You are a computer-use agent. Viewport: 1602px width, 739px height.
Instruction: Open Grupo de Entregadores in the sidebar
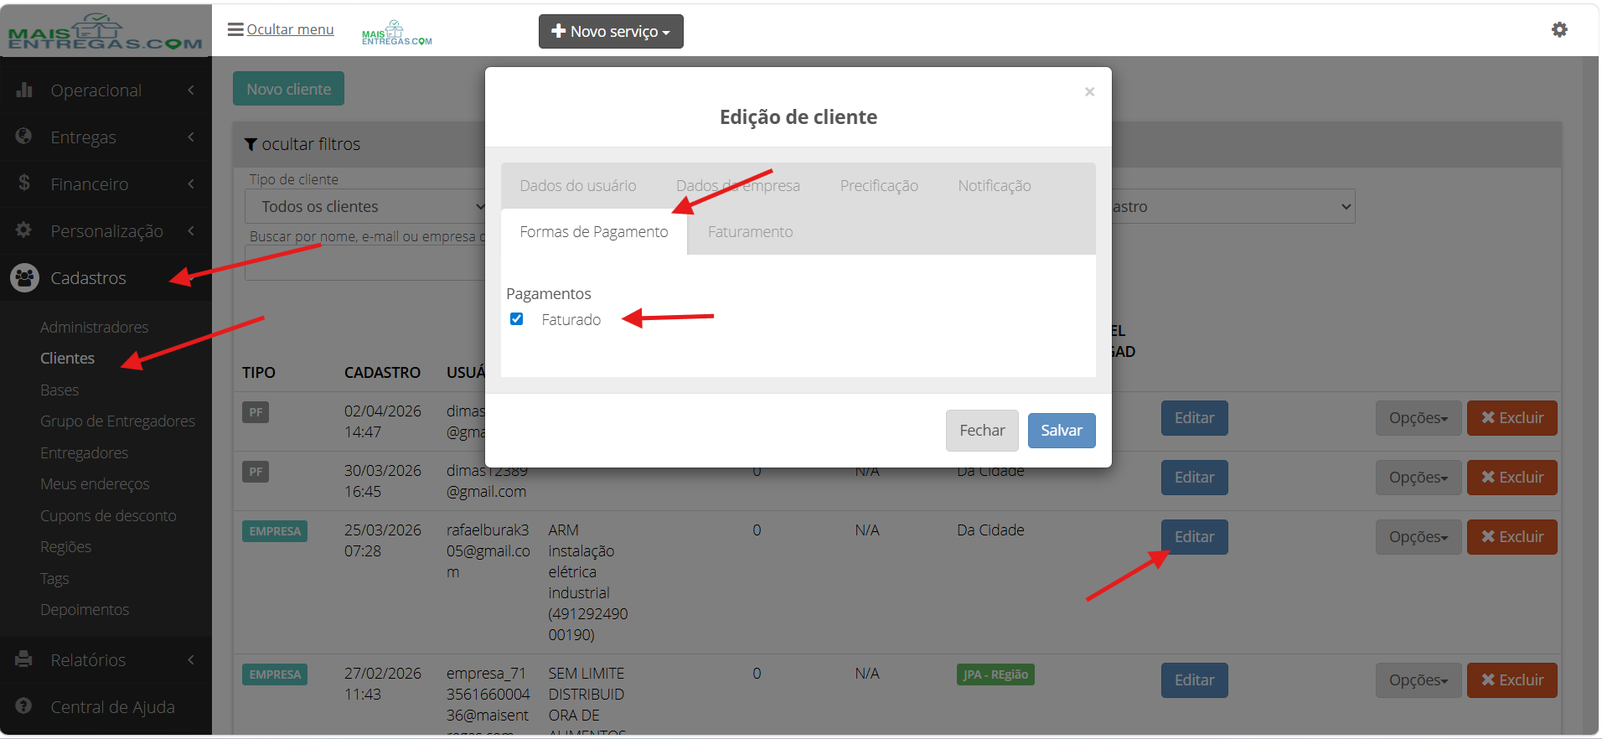point(117,421)
